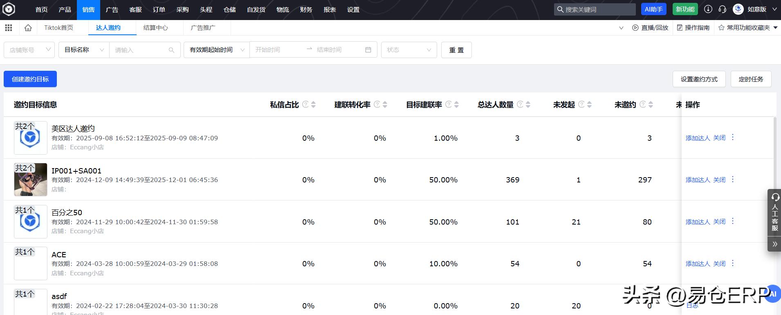Click the 定时任务 button
This screenshot has width=781, height=315.
coord(751,79)
